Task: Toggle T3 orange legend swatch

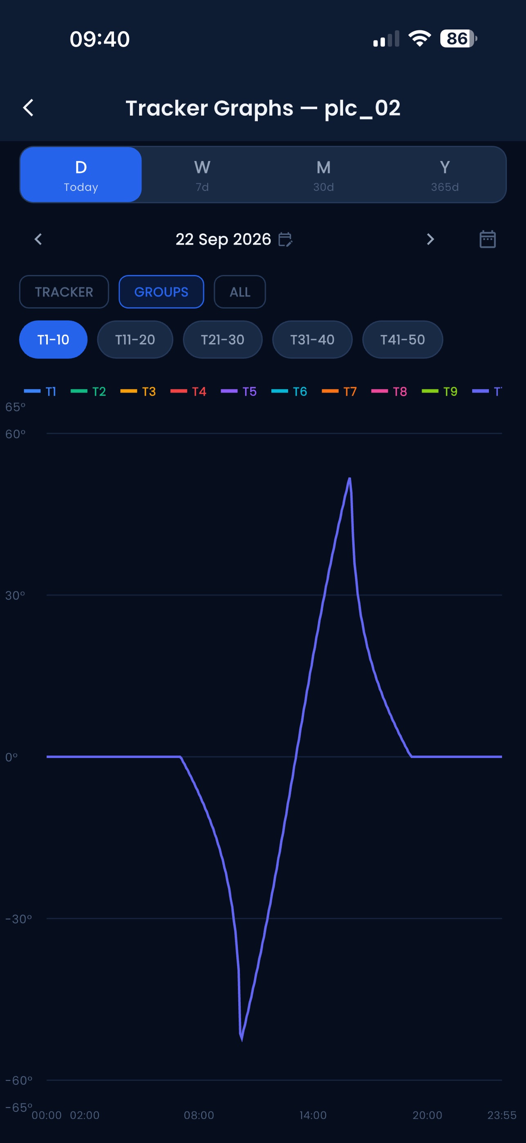Action: 129,391
